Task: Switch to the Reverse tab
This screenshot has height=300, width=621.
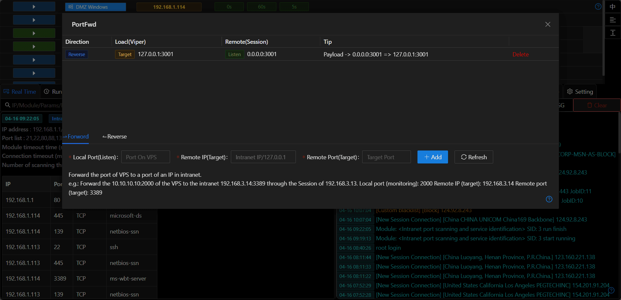Action: 114,137
